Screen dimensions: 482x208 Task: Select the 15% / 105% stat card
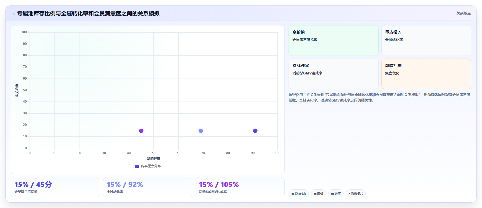240,187
